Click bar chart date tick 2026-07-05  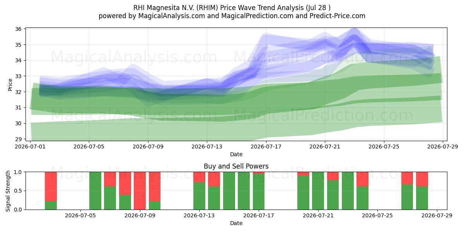click(x=80, y=216)
